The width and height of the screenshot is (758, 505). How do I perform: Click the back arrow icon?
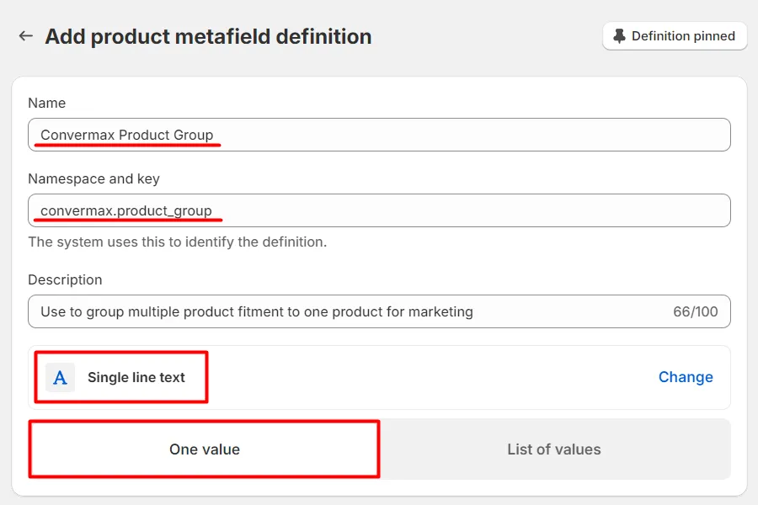(x=26, y=36)
